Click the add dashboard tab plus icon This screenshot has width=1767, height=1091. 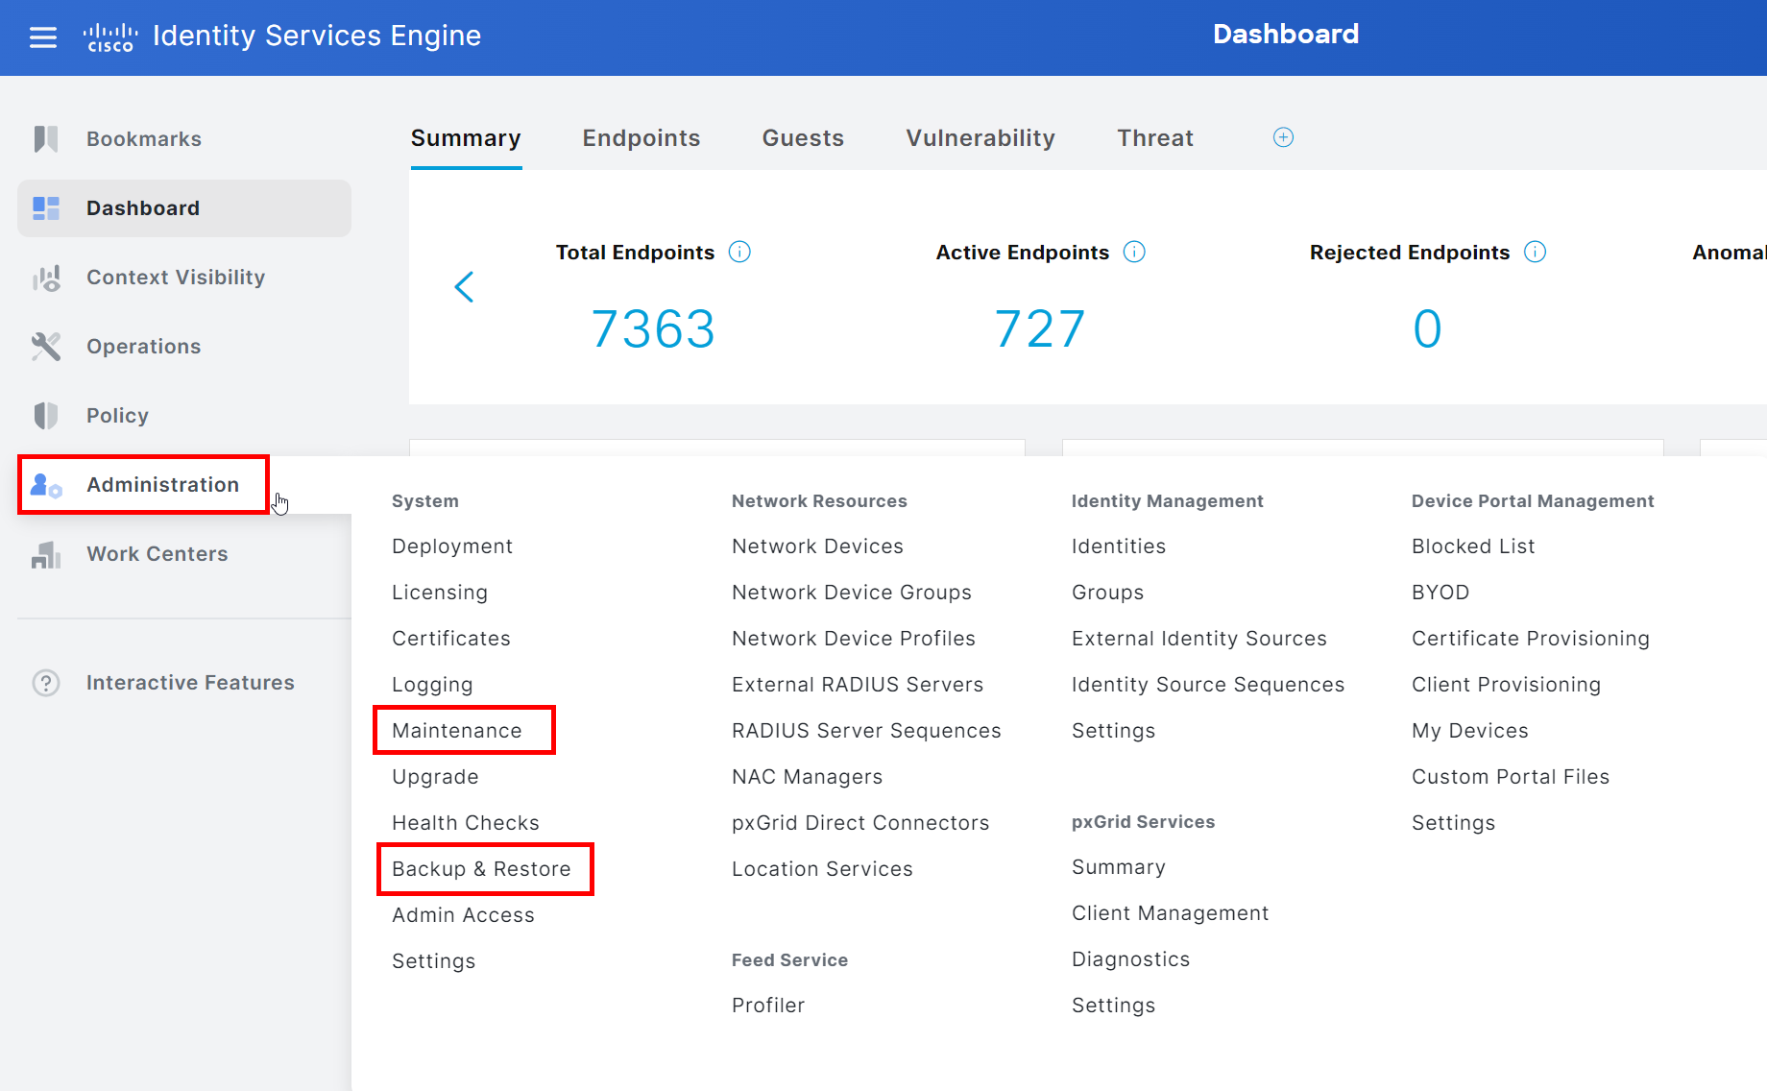click(1283, 137)
